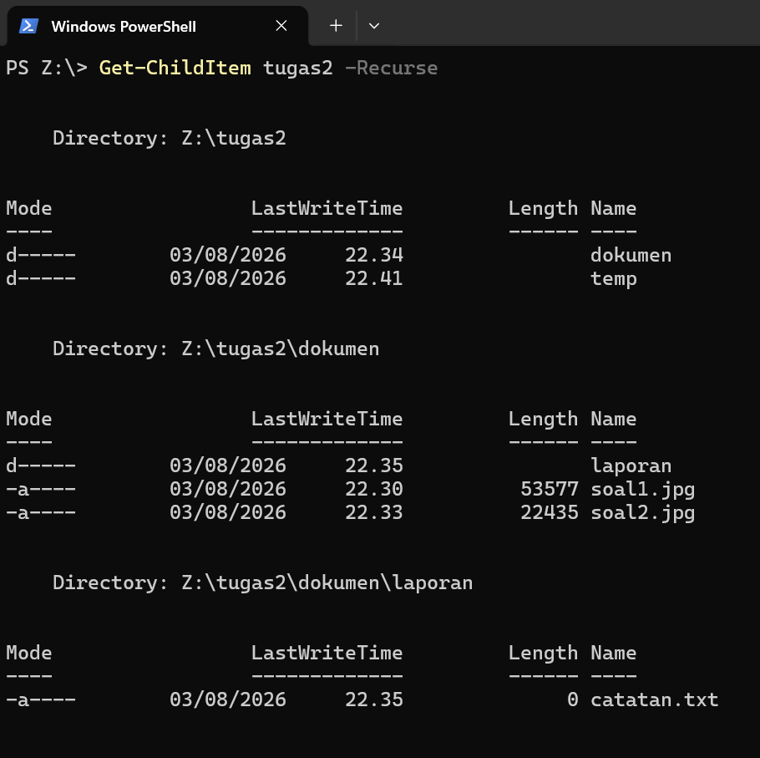Click the 'Directory: Z:\tugas2' line

pos(170,138)
